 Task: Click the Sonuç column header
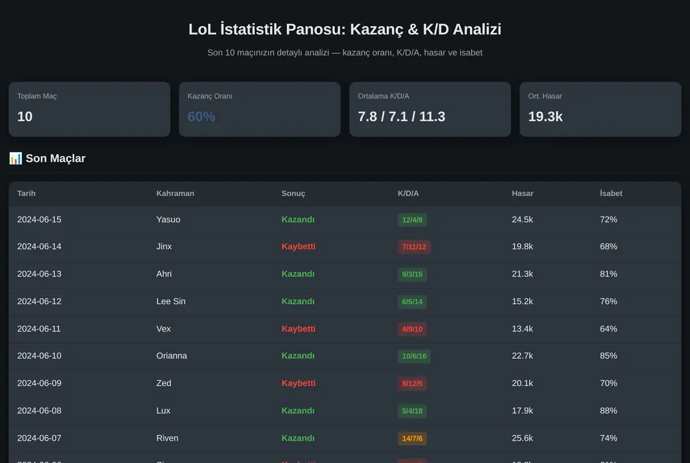coord(293,194)
